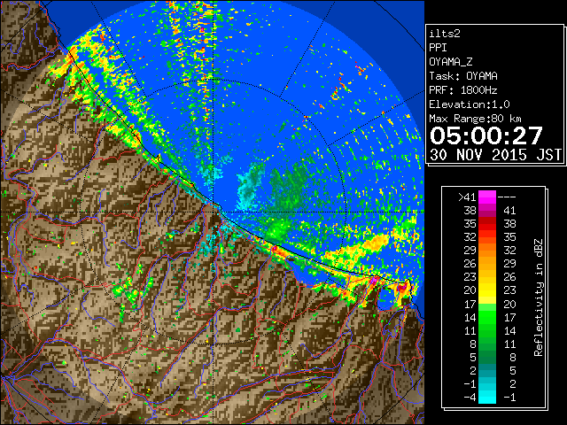Image resolution: width=567 pixels, height=425 pixels.
Task: Select the 'Elevation:1.0' text
Action: (470, 104)
